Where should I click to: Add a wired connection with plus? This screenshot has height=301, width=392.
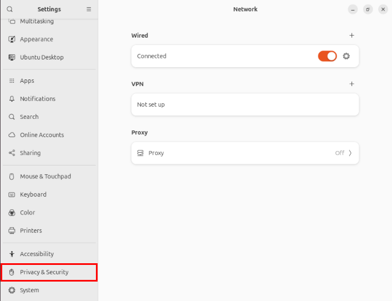tap(352, 36)
